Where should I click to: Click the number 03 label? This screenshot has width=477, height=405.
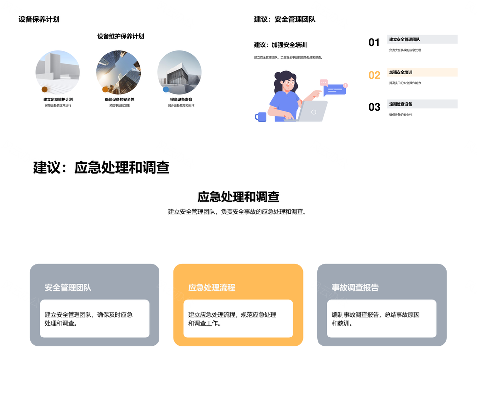click(x=374, y=107)
